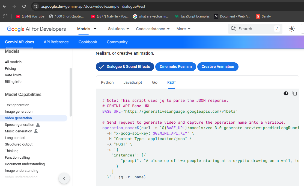Click the experimental flask icon beside Speech generation
The height and width of the screenshot is (186, 304).
(38, 125)
